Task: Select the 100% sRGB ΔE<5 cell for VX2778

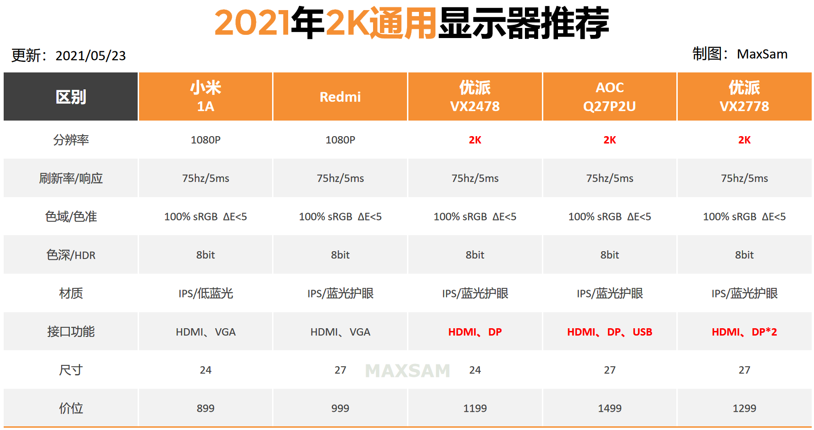Action: click(x=744, y=216)
